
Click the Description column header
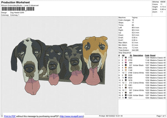click(138, 55)
